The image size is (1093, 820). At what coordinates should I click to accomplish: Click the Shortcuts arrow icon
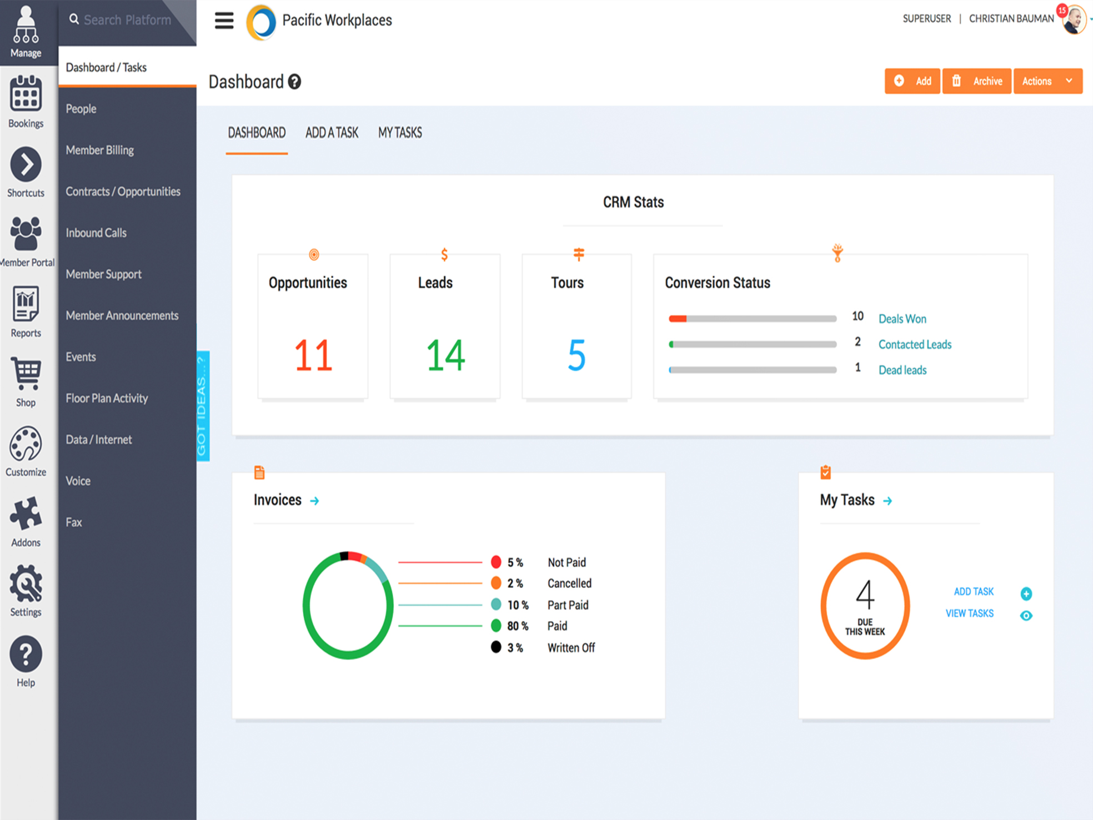[26, 164]
